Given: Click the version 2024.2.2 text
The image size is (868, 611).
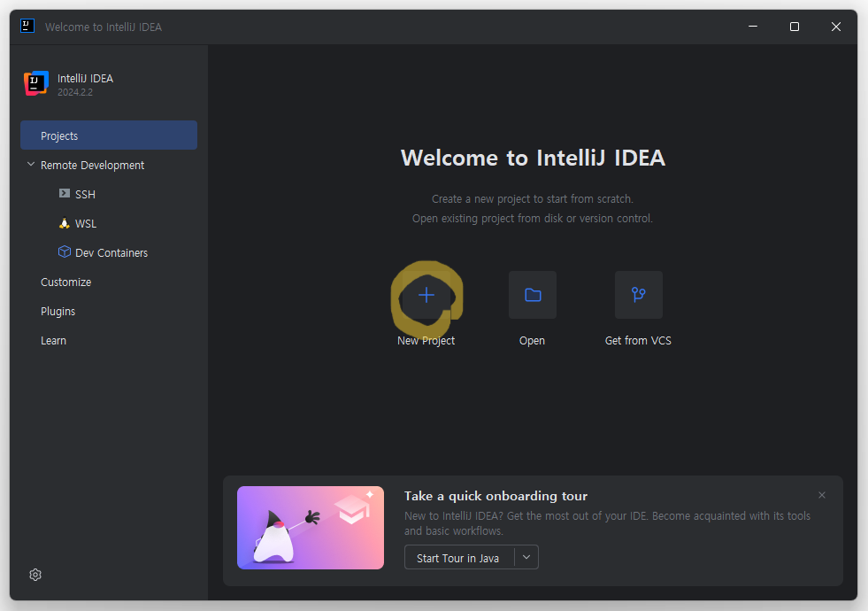Looking at the screenshot, I should [x=75, y=92].
